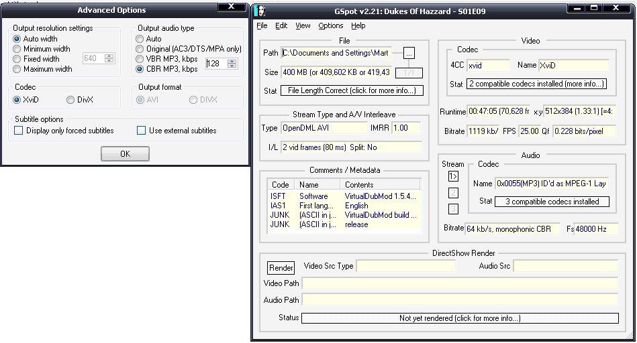Viewport: 637px width, 343px height.
Task: Click the 4CC xvid field
Action: [x=488, y=65]
